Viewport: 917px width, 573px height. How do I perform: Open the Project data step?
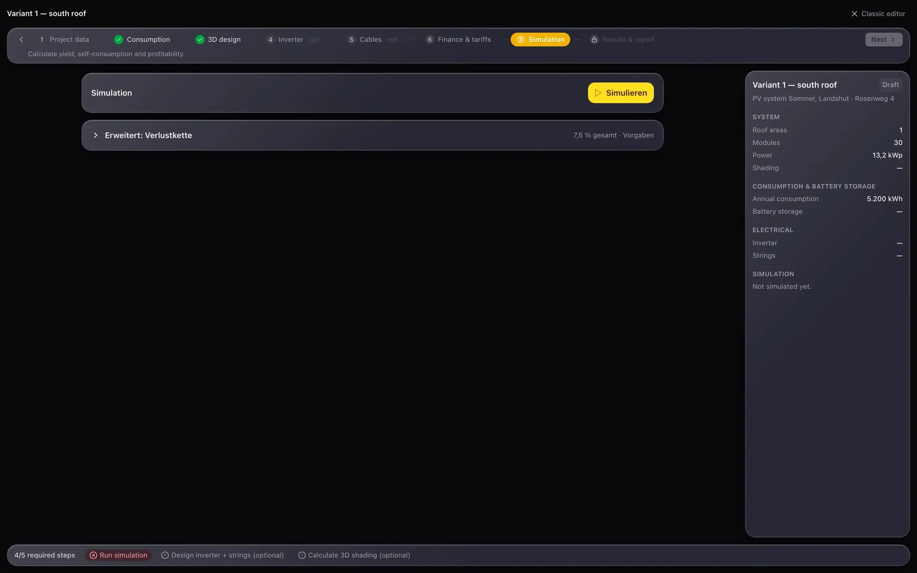(x=64, y=40)
